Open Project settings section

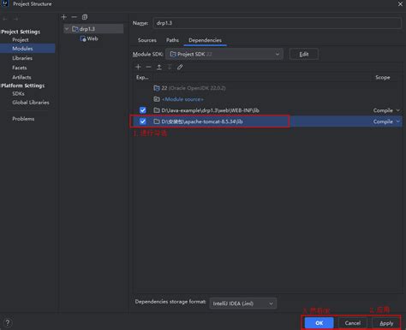coord(21,40)
